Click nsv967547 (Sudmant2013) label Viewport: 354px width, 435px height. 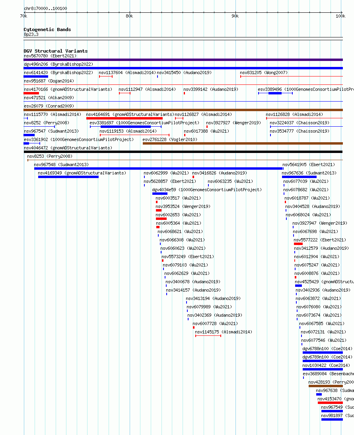(x=51, y=131)
